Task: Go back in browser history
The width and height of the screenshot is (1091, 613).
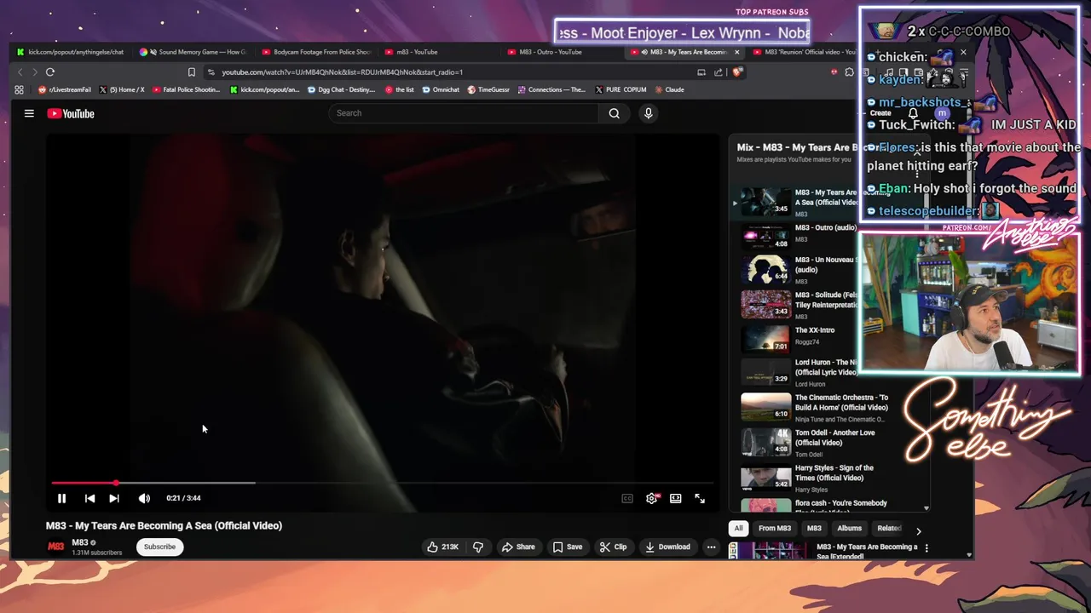Action: (20, 72)
